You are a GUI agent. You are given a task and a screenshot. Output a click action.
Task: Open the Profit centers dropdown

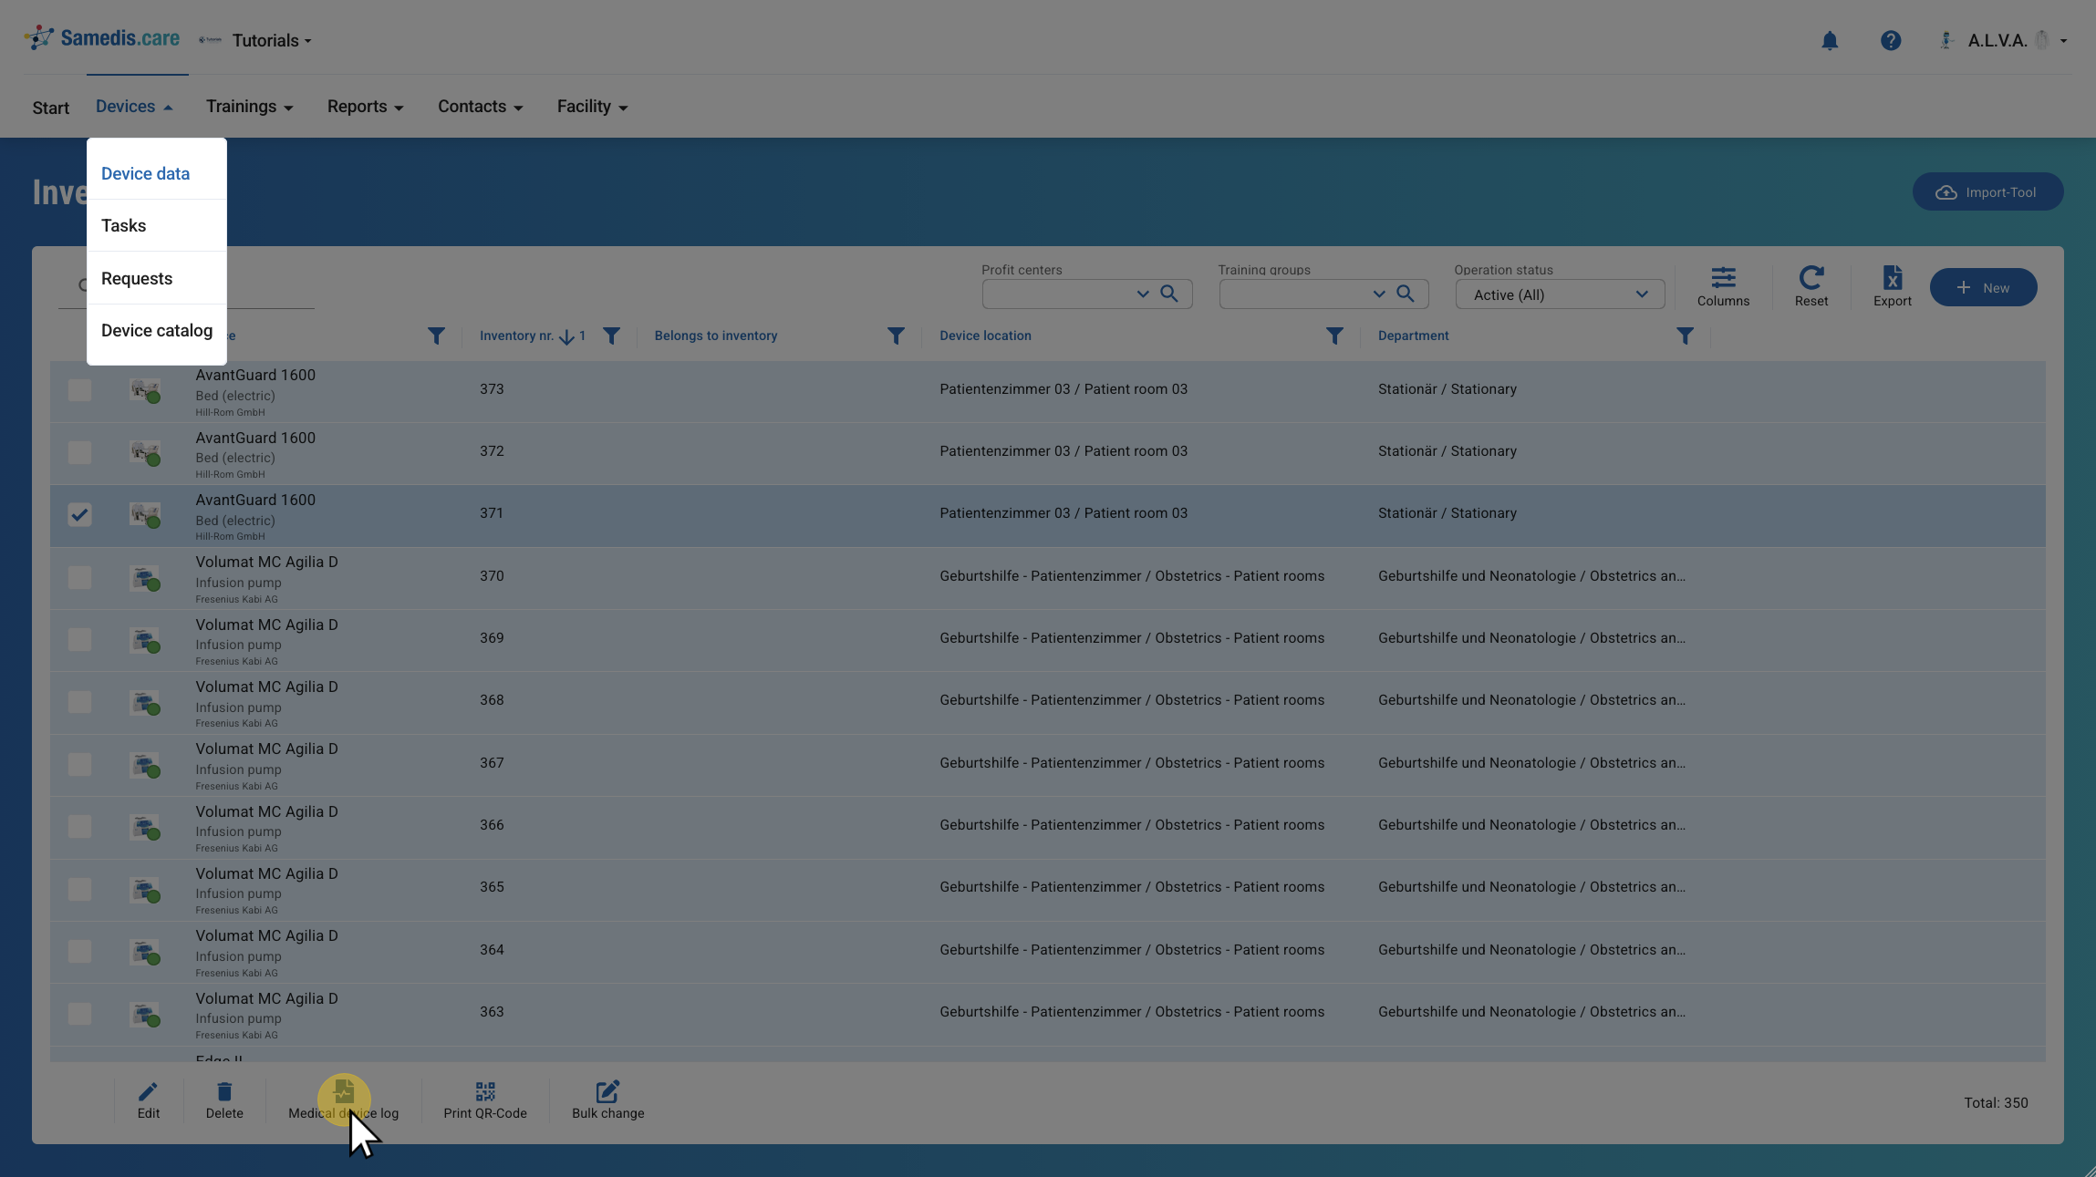1143,294
